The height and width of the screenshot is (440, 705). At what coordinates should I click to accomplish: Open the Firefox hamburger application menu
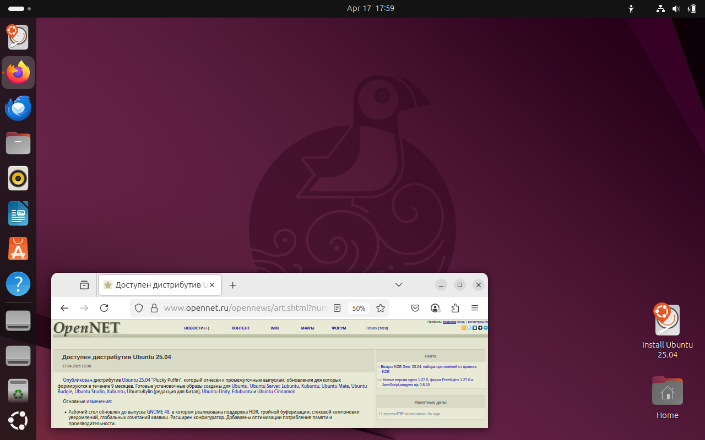coord(475,308)
